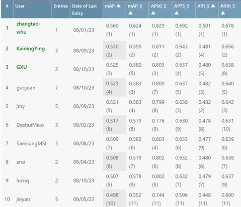Viewport: 241px width, 207px height.
Task: Sort by Entries column header
Action: click(x=61, y=6)
